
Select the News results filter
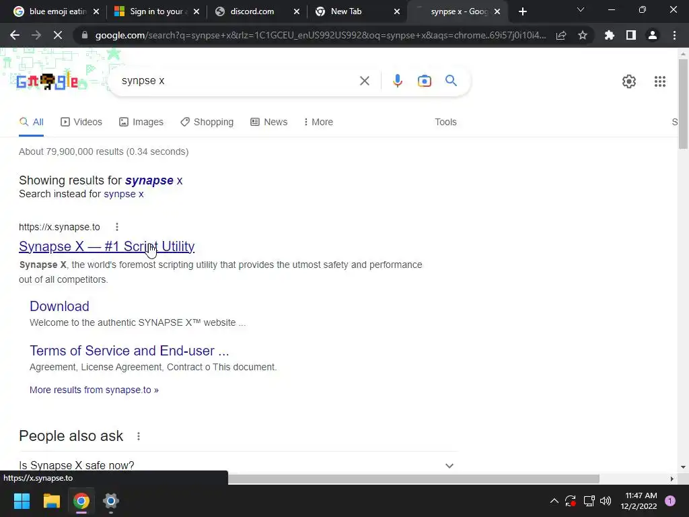pos(269,122)
